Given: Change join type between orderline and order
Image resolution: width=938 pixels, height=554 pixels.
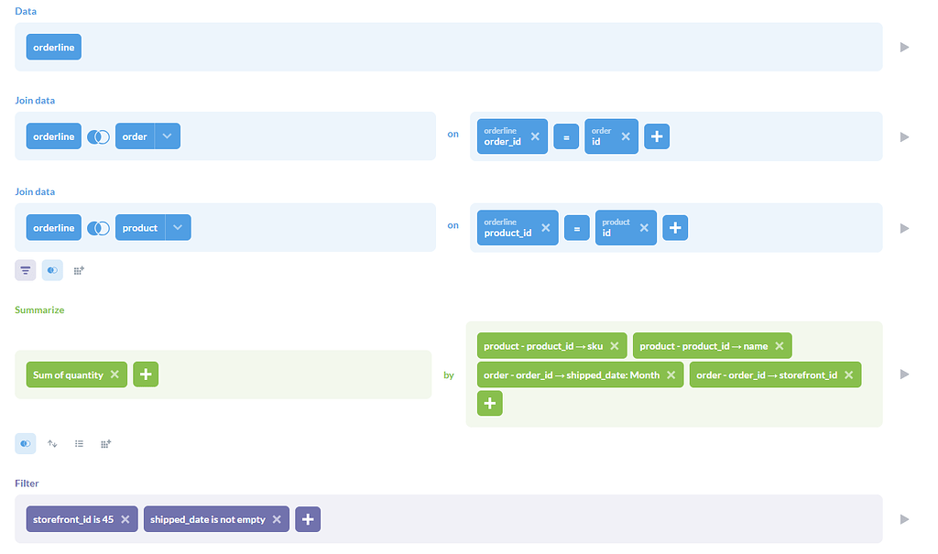Looking at the screenshot, I should point(98,136).
